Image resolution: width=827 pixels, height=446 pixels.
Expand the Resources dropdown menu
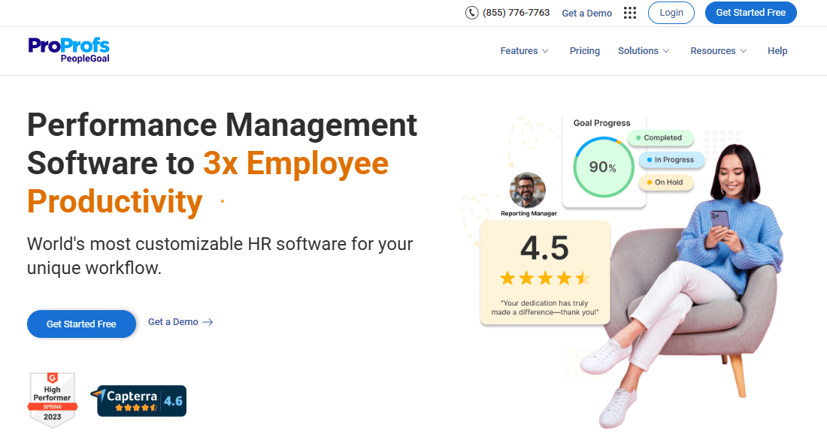[x=718, y=51]
